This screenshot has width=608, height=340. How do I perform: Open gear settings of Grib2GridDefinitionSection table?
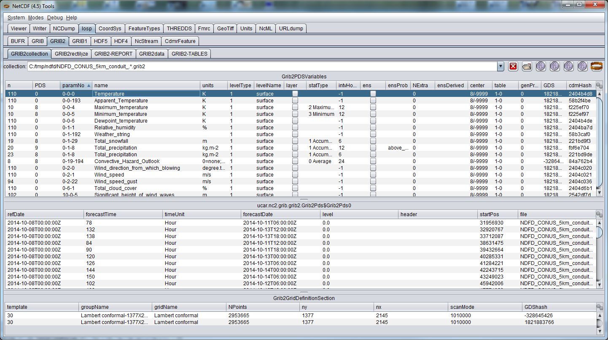[599, 307]
